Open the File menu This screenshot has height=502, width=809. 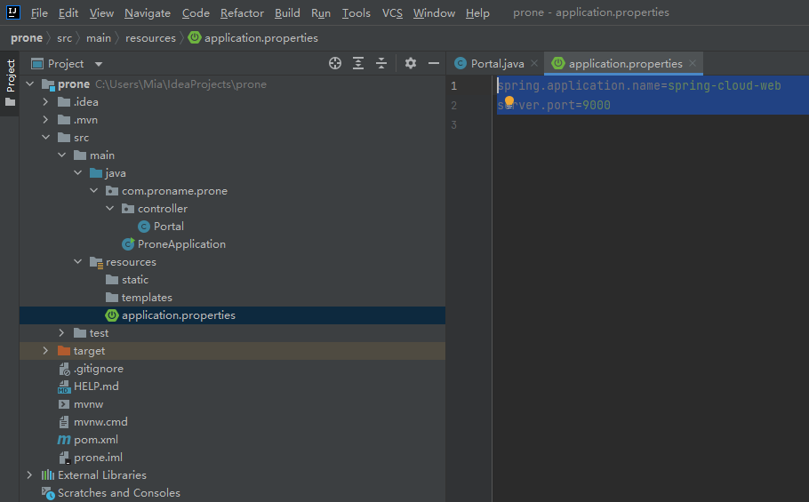coord(39,13)
